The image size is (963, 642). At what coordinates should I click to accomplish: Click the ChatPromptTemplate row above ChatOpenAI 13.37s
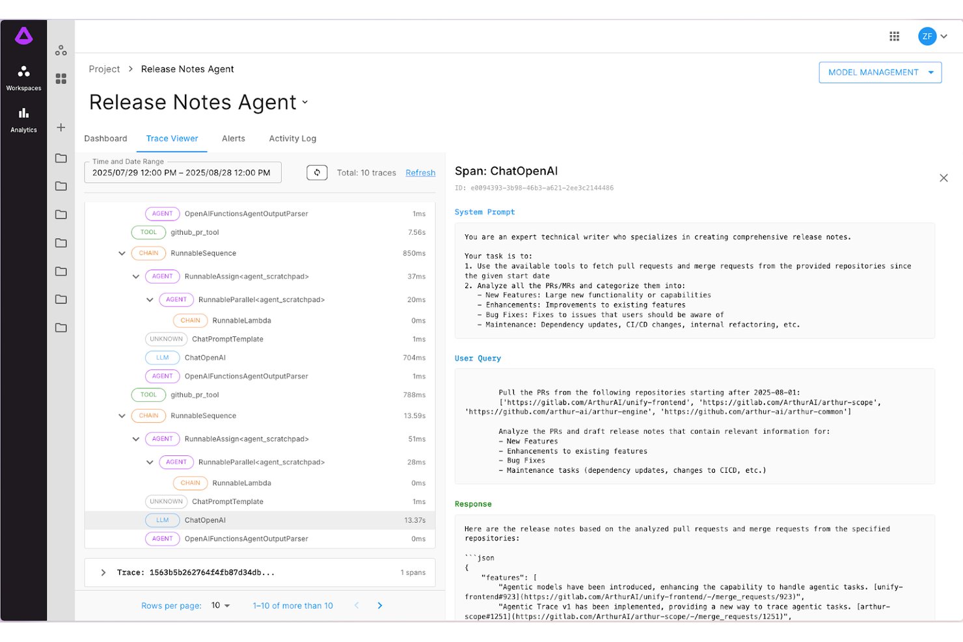coord(260,502)
